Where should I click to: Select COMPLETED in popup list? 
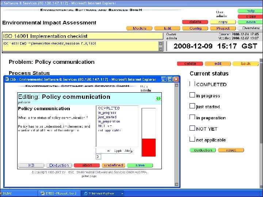(109, 108)
